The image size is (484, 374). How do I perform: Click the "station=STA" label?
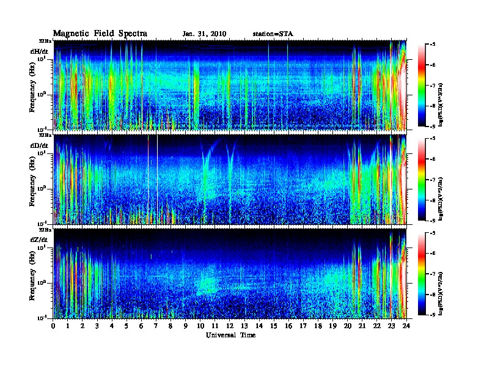coord(273,34)
